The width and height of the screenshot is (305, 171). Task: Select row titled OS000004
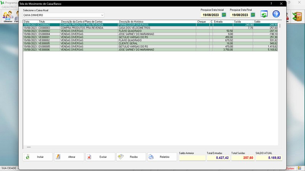pyautogui.click(x=150, y=34)
